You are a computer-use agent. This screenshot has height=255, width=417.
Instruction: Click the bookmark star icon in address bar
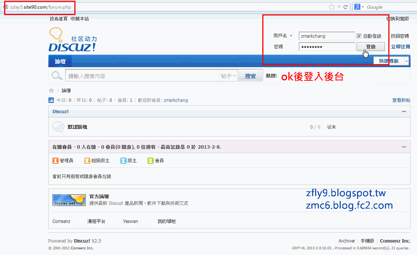click(331, 7)
